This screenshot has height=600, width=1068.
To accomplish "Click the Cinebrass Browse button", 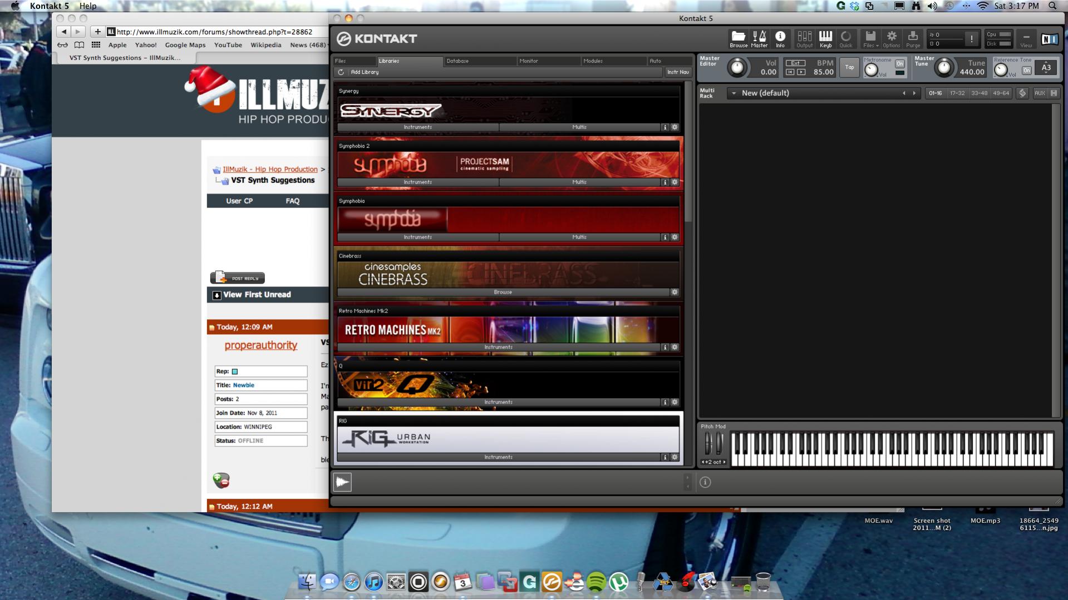I will click(503, 292).
